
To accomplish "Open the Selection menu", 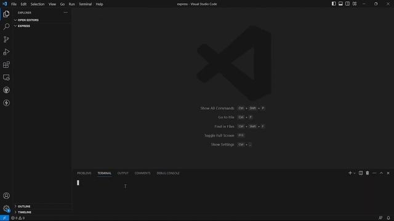I will (x=38, y=4).
